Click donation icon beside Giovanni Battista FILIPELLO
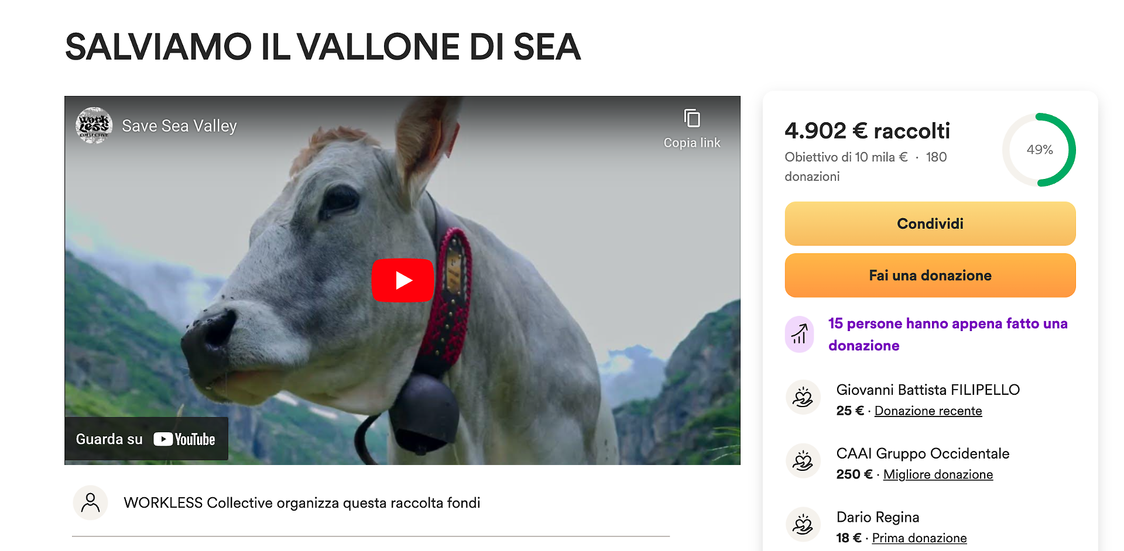Image resolution: width=1124 pixels, height=551 pixels. (803, 397)
